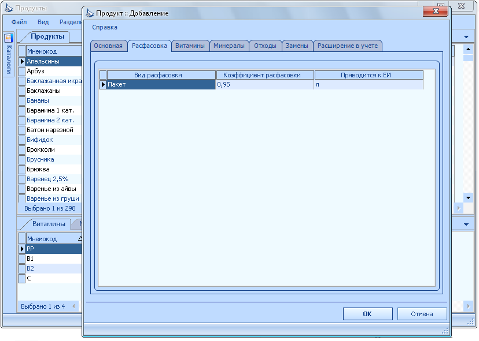
Task: Check the box beside vitamin B1
Action: pos(22,258)
